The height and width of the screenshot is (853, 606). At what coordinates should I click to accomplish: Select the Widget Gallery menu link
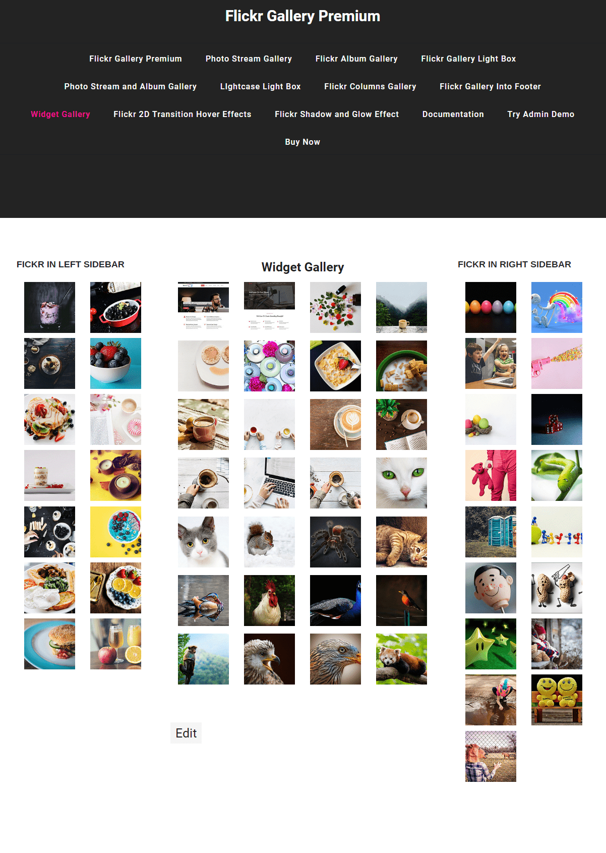tap(60, 114)
